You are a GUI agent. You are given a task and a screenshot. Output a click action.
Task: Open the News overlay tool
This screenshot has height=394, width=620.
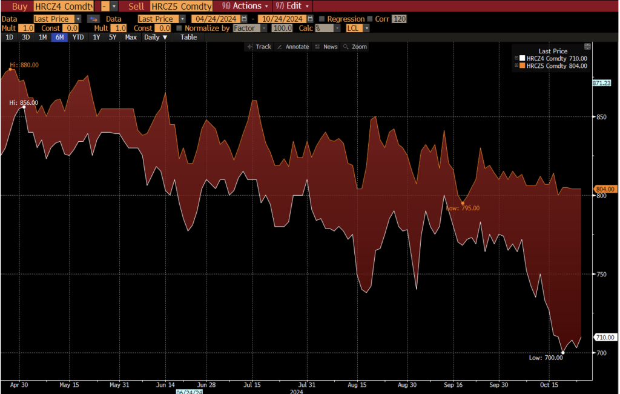(x=326, y=47)
